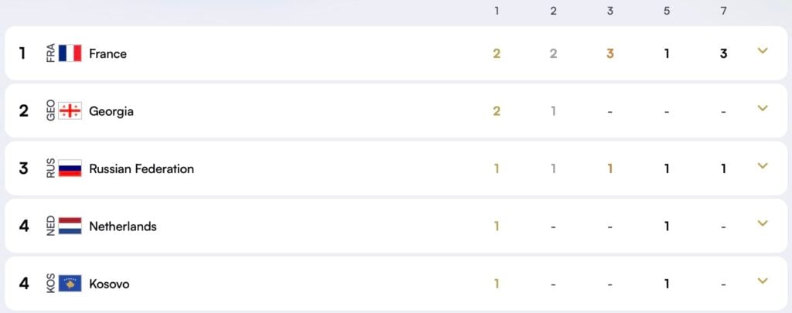Screen dimensions: 792x313
Task: Click the rank number for Georgia
Action: point(24,111)
